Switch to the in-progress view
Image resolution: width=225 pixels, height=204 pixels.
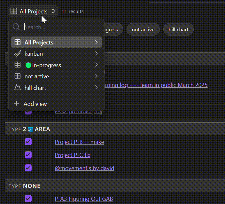(56, 65)
